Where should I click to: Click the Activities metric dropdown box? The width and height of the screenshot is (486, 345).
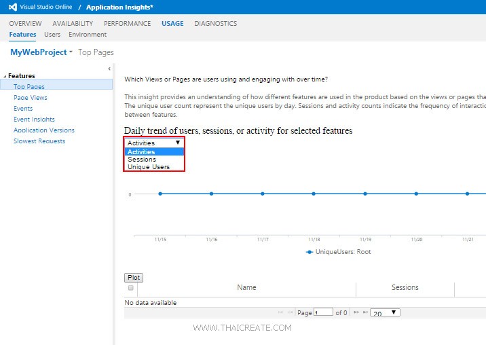[x=154, y=143]
